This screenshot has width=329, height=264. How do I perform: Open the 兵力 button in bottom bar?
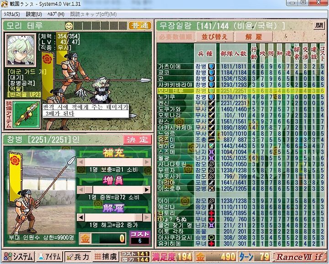[78, 256]
